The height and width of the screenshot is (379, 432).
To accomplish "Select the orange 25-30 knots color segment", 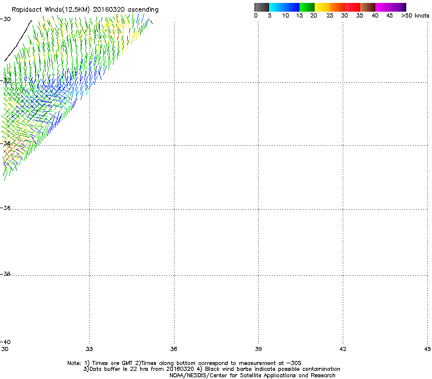I will pyautogui.click(x=337, y=7).
